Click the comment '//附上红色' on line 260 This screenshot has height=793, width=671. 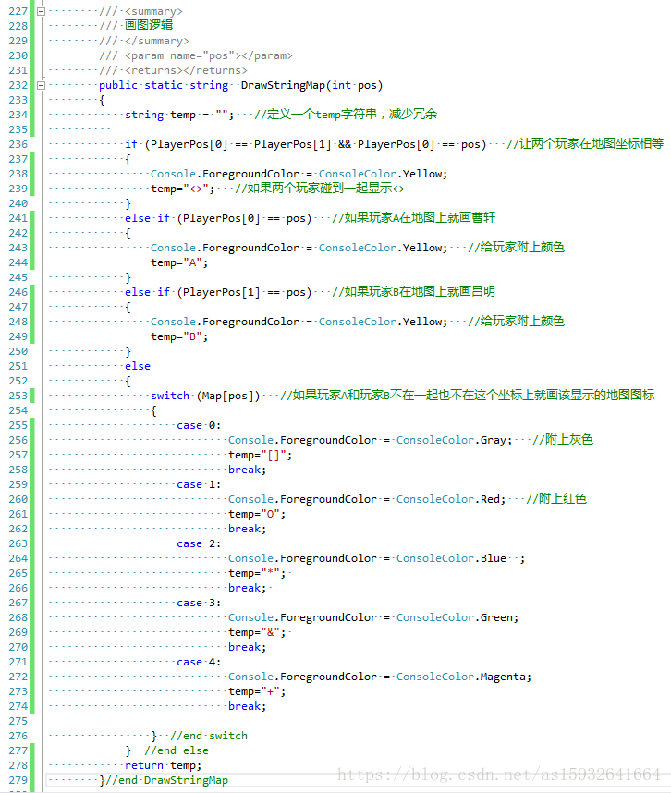click(x=556, y=499)
